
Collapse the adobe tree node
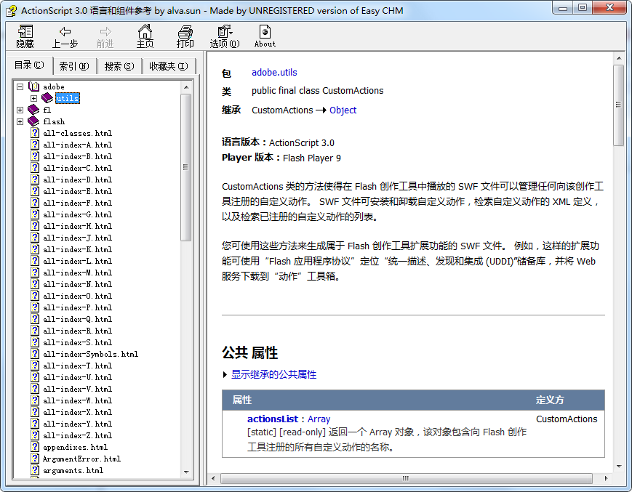tap(19, 86)
